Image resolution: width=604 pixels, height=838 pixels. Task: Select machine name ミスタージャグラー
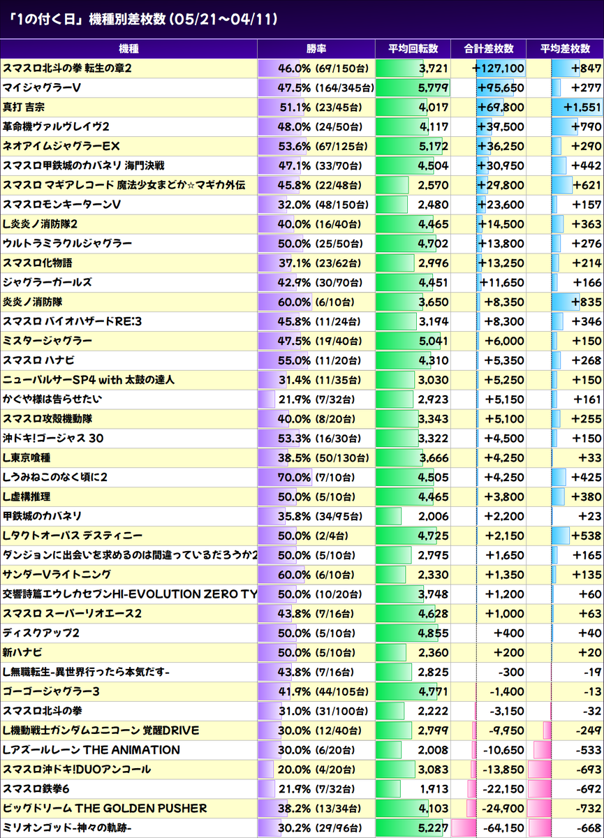[x=47, y=341]
